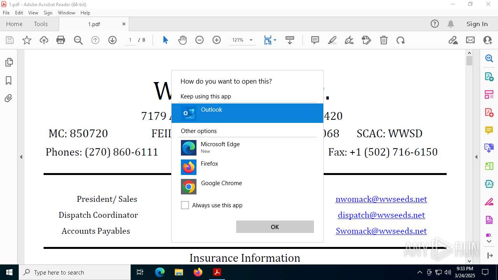Open the Edit menu
The height and width of the screenshot is (280, 498).
point(19,13)
